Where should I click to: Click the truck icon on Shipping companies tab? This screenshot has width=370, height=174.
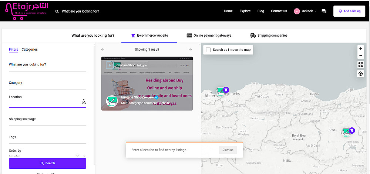(x=253, y=36)
